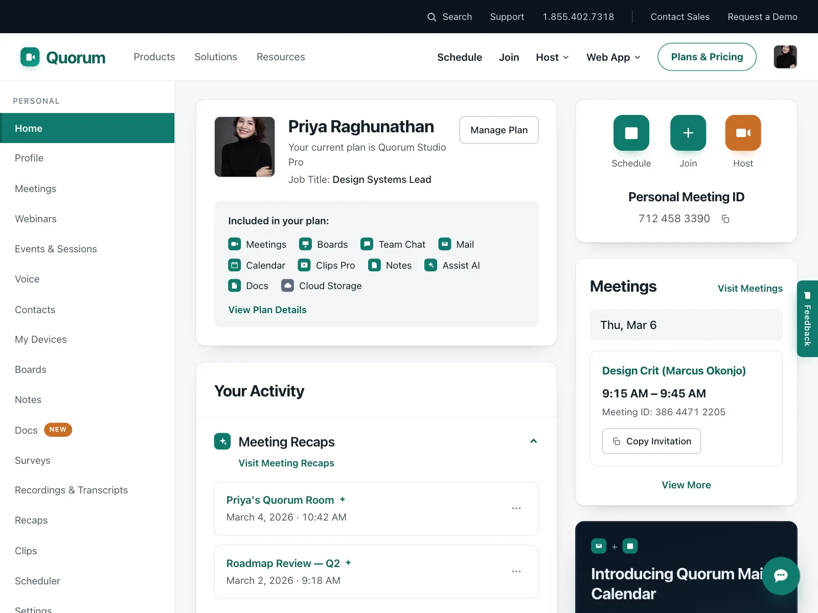Screen dimensions: 818x613
Task: Click the Copy Invitation button
Action: [651, 441]
